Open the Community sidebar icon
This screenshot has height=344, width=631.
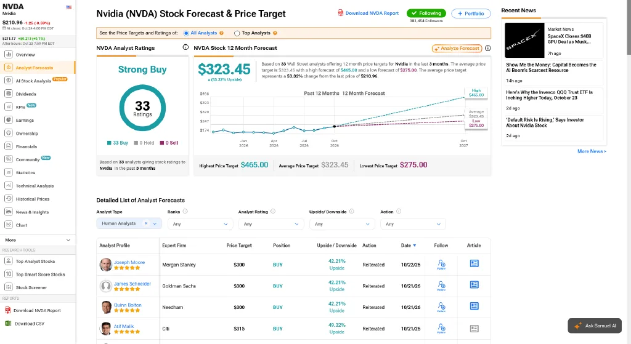tap(8, 159)
